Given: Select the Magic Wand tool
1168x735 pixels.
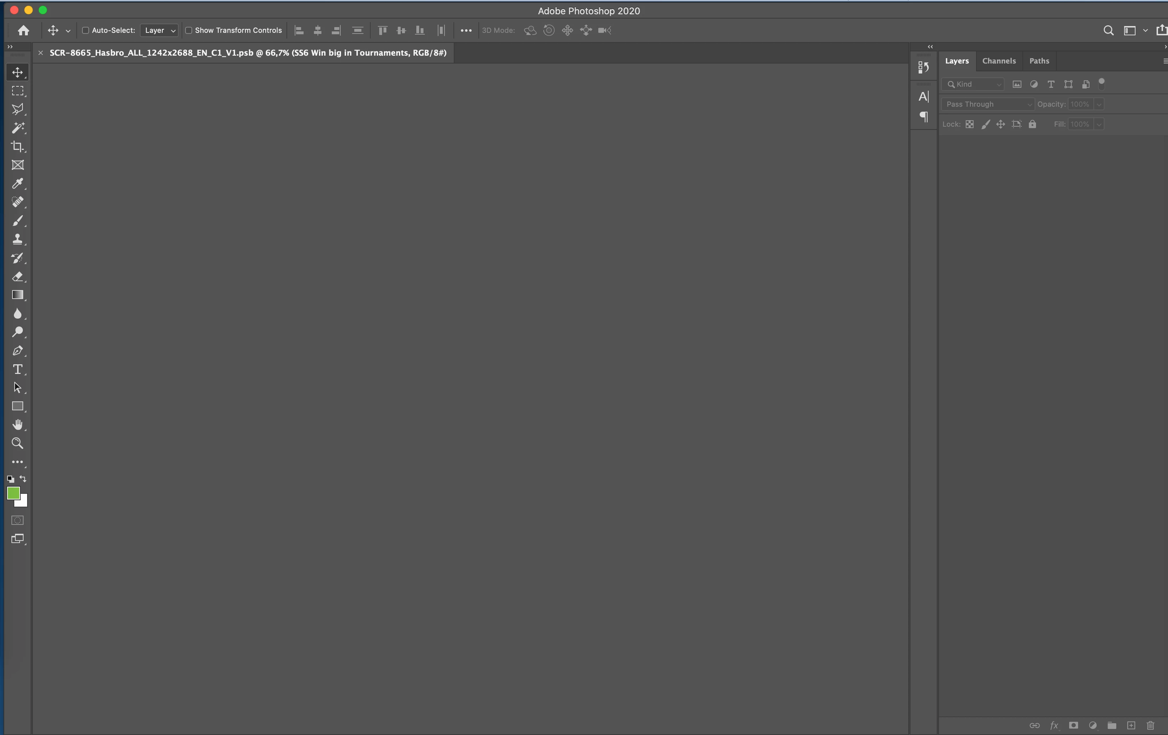Looking at the screenshot, I should [x=17, y=128].
